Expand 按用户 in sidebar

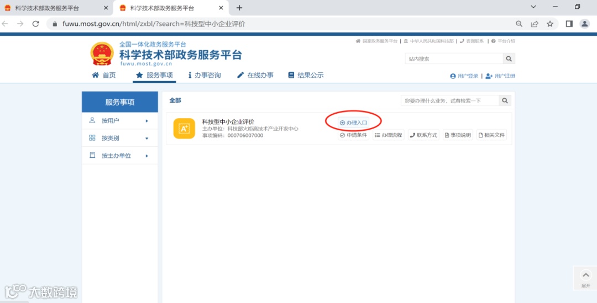(120, 120)
